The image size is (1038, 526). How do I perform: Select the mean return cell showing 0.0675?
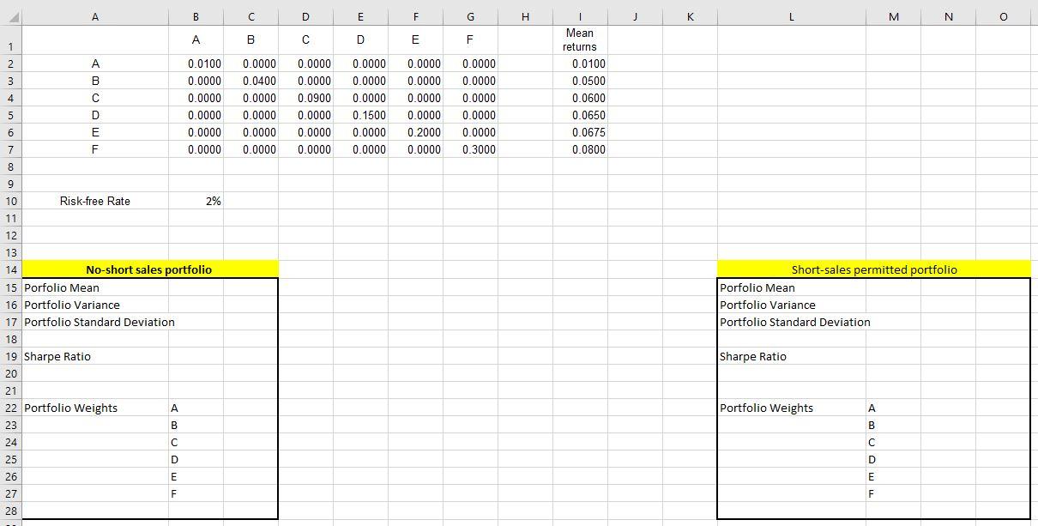580,131
